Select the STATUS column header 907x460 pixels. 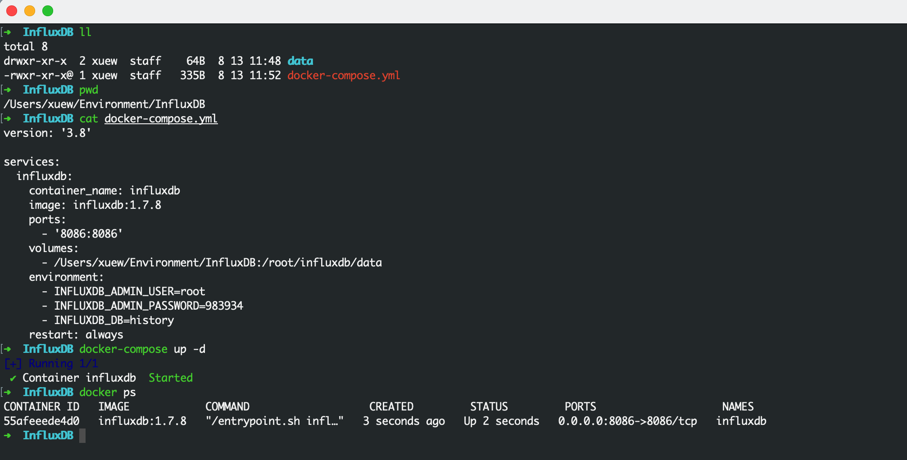coord(489,406)
